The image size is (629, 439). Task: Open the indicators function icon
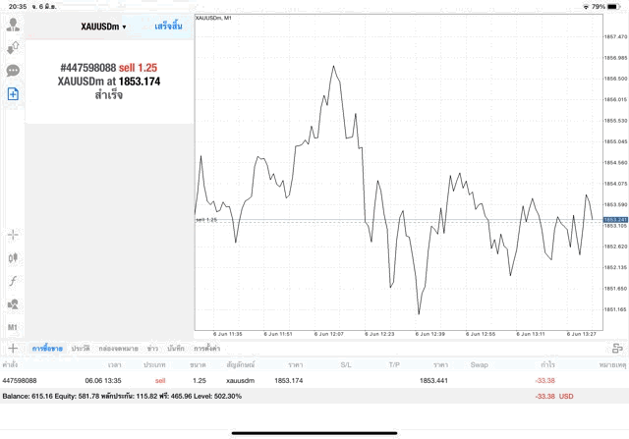point(13,281)
